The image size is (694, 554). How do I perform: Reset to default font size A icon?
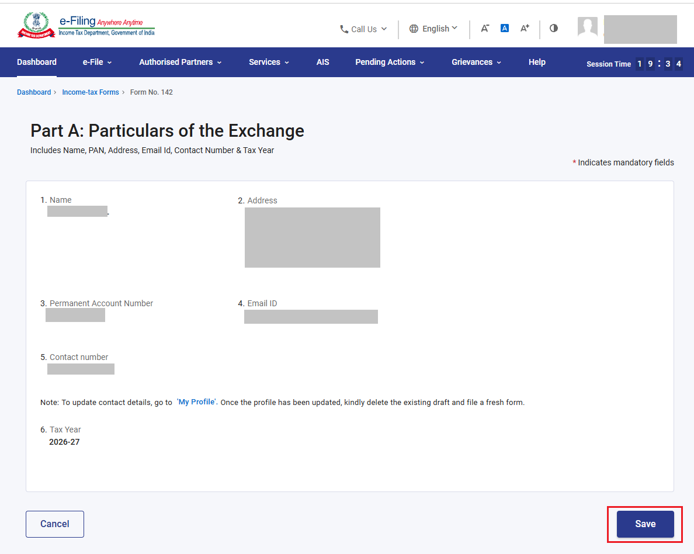(x=505, y=28)
